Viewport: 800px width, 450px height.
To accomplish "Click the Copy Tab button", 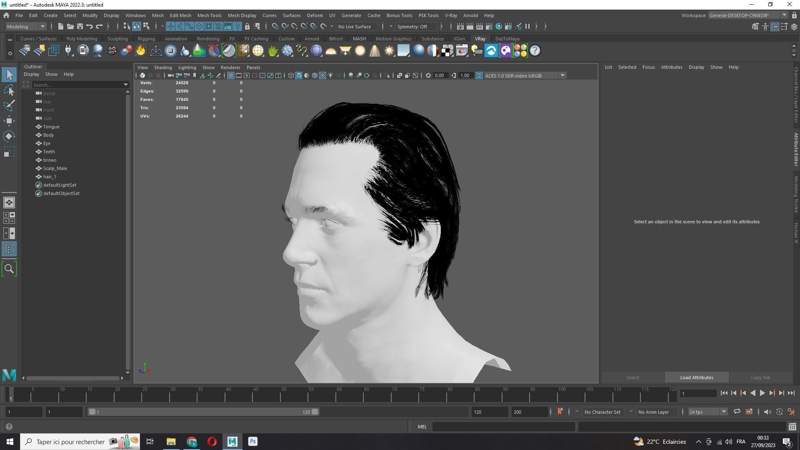I will pos(760,377).
